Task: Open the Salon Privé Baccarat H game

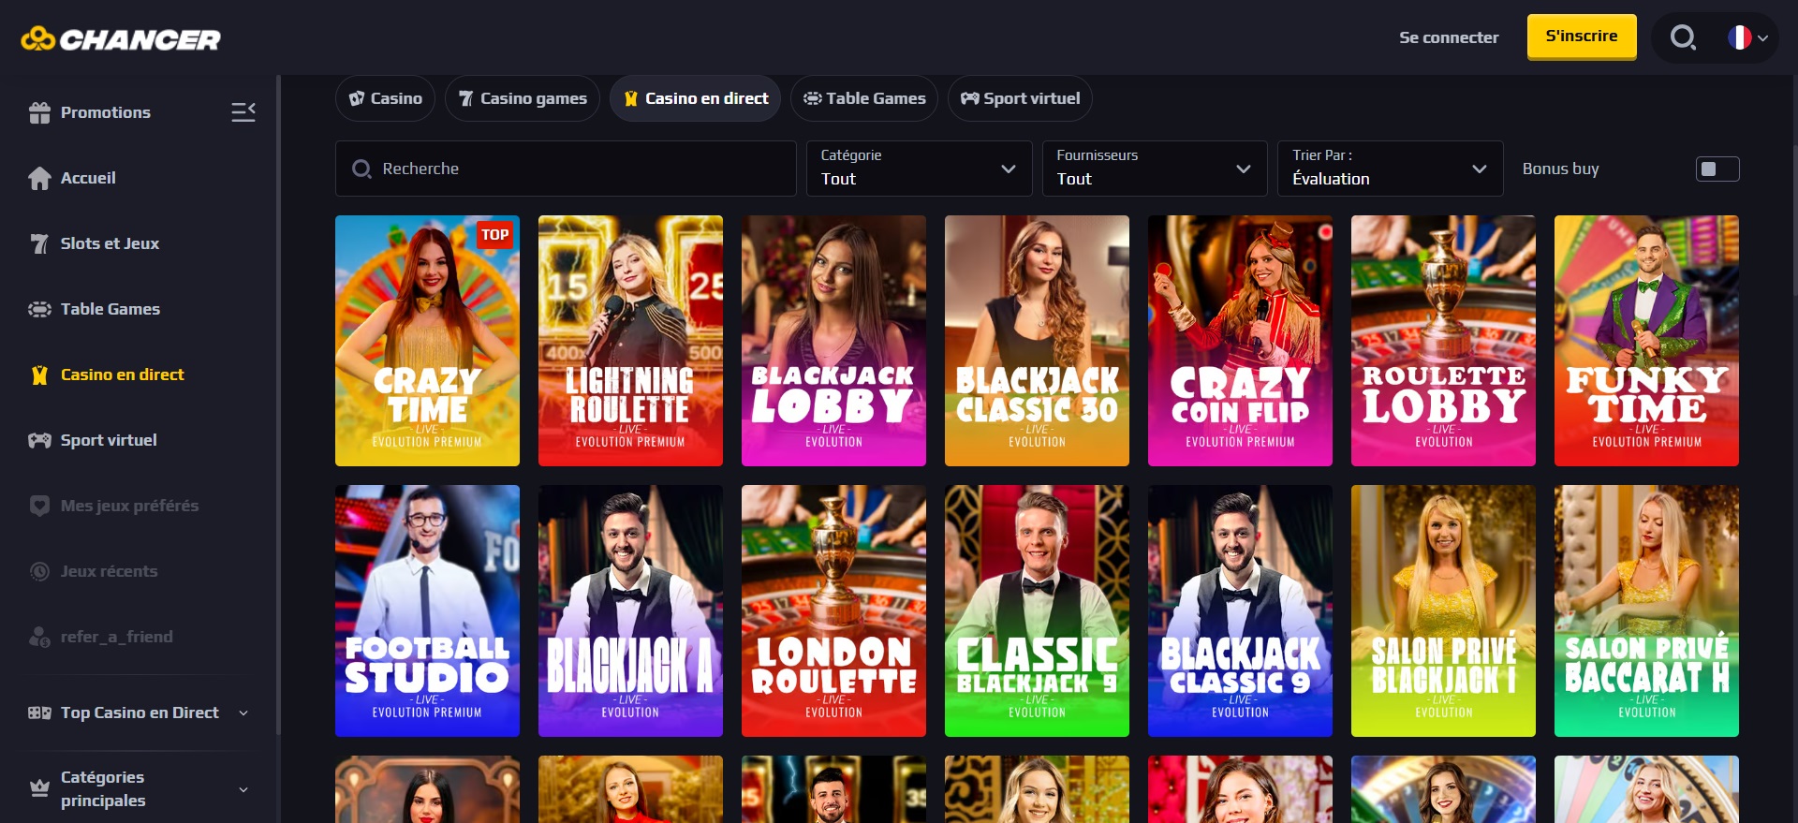Action: (x=1646, y=610)
